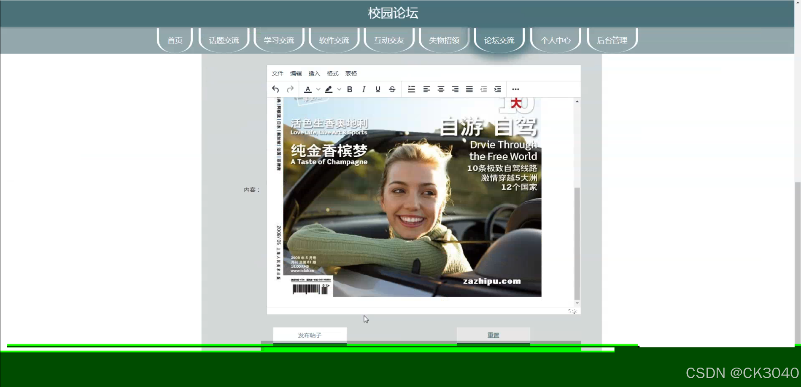Screen dimensions: 801x387
Task: Open the 表格 editor menu
Action: tap(351, 73)
